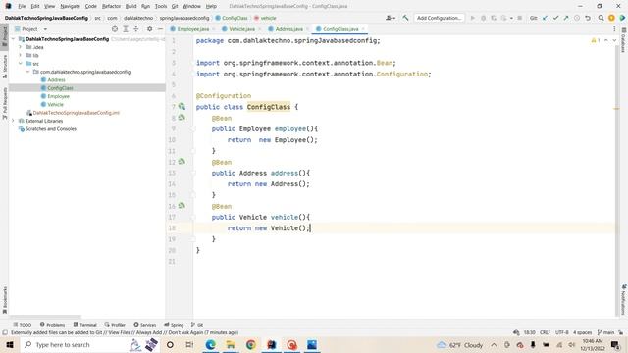Collapse the DahlakTechnoSpringJavaBaseConfig project root
Viewport: 628px width, 353px height.
pos(13,39)
